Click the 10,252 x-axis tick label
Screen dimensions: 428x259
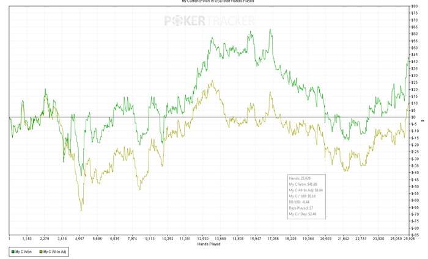[168, 239]
